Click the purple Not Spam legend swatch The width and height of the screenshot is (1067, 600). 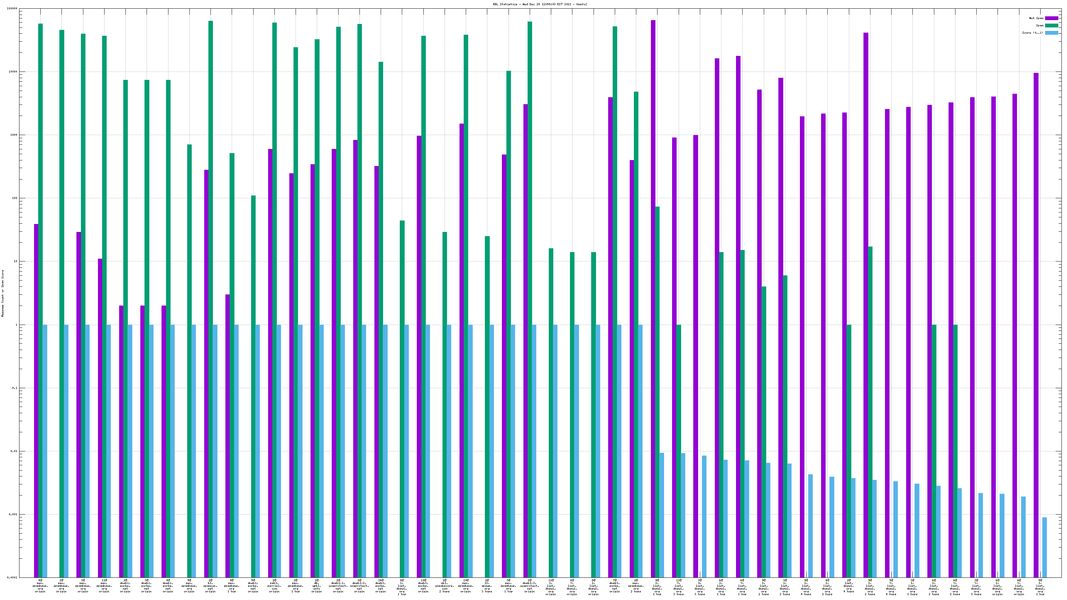coord(1051,18)
